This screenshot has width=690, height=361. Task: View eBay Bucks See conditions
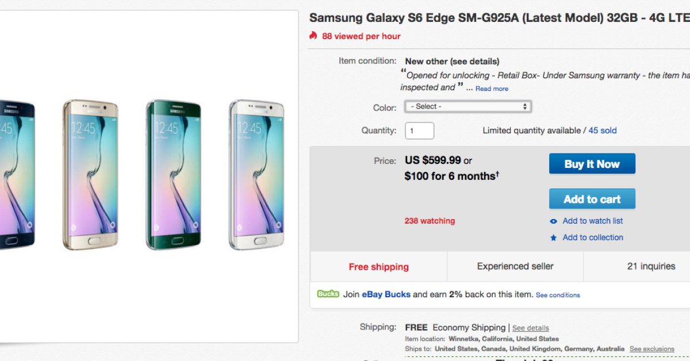click(x=558, y=295)
